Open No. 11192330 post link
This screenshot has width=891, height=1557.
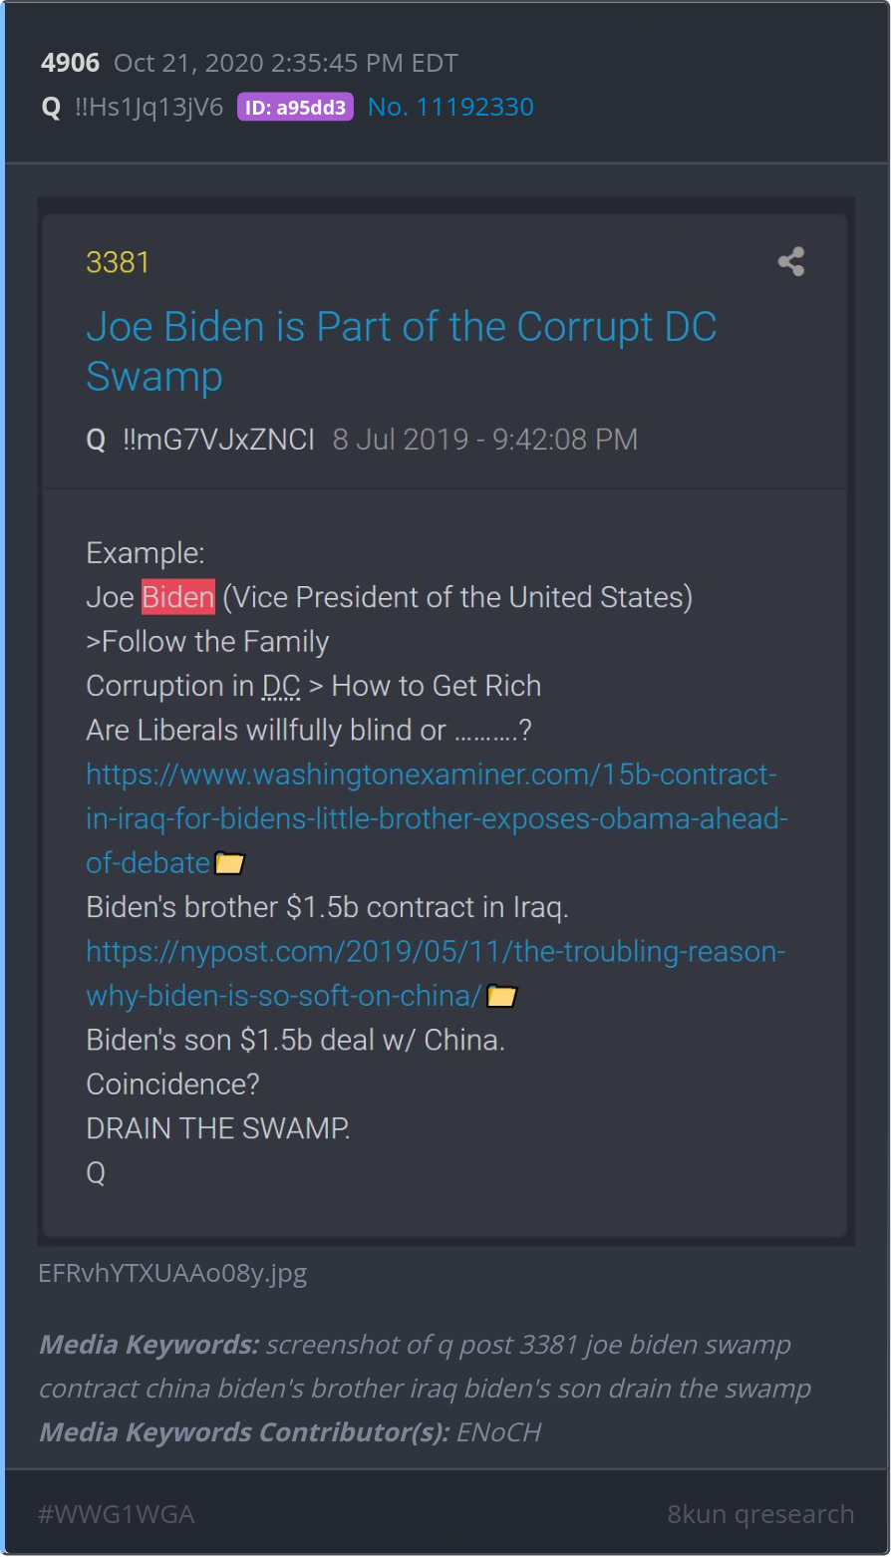450,108
